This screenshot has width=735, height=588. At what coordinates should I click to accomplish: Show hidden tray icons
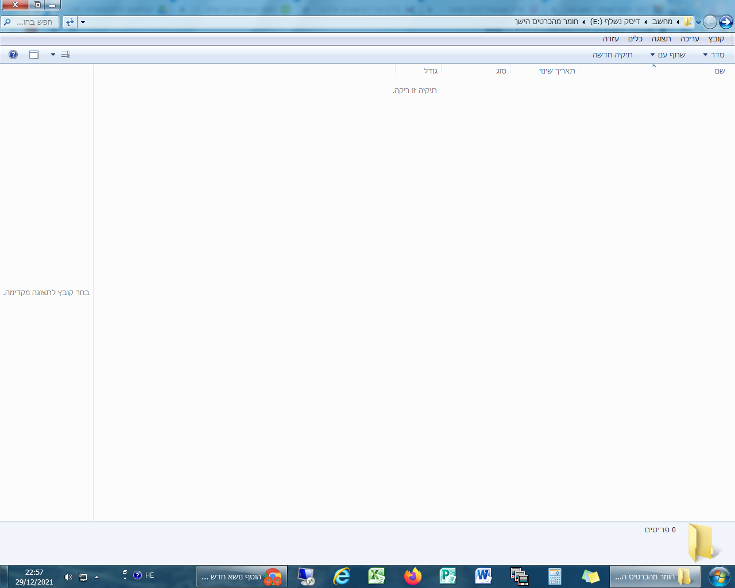tap(96, 577)
